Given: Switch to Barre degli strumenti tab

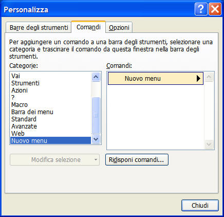Looking at the screenshot, I should click(x=39, y=27).
